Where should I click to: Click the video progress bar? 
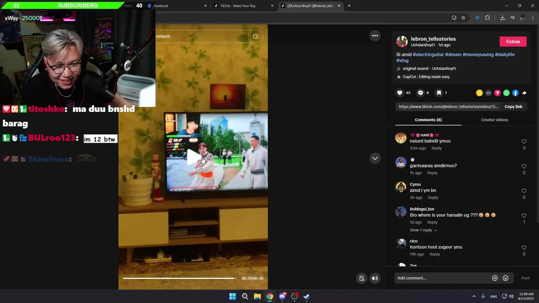[180, 278]
